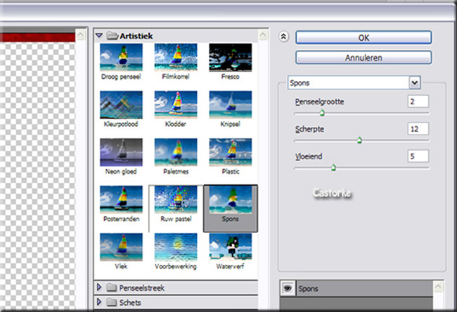Select the Neon gloed filter thumbnail

pos(121,152)
